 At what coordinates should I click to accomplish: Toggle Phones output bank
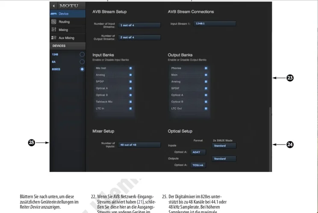(x=206, y=68)
